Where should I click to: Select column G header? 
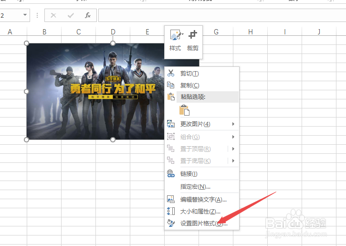coord(216,32)
